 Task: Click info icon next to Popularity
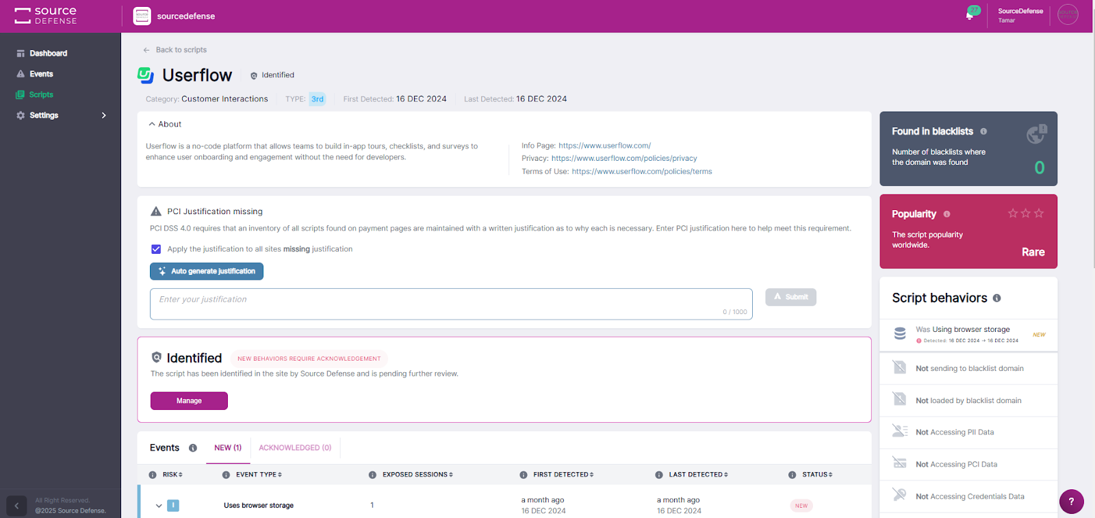tap(946, 214)
